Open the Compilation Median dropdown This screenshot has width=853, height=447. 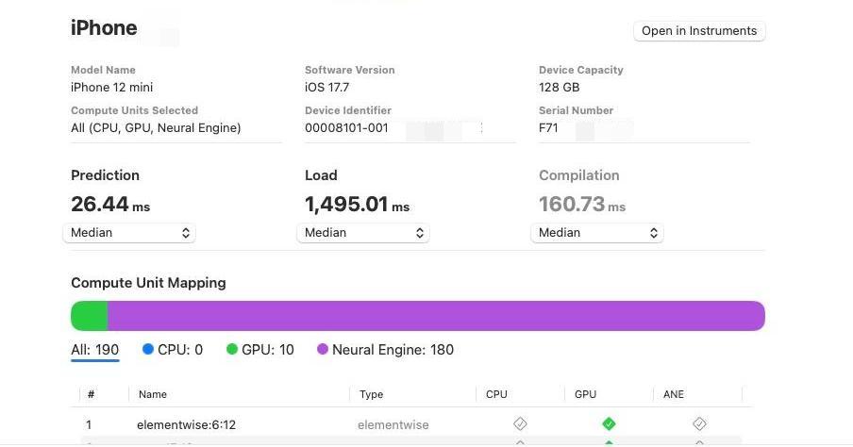[597, 233]
